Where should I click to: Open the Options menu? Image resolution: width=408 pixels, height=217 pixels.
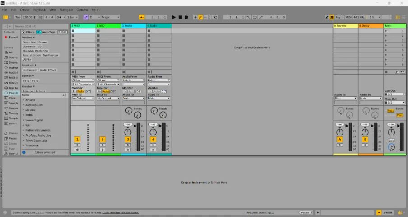(x=82, y=9)
